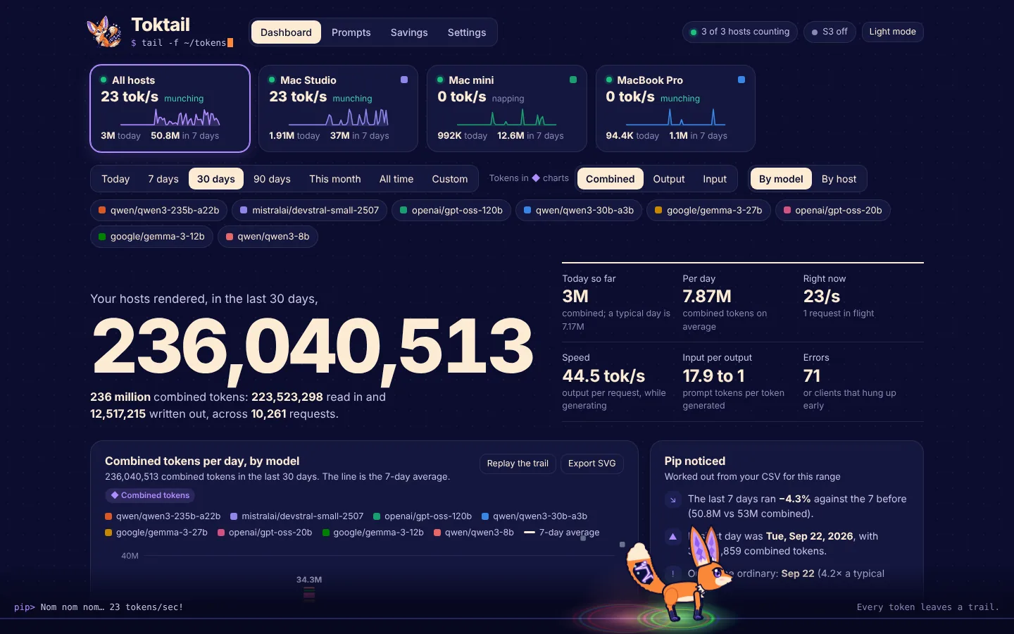Click the 3 of 3 hosts counting pill
The width and height of the screenshot is (1014, 634).
pos(740,32)
